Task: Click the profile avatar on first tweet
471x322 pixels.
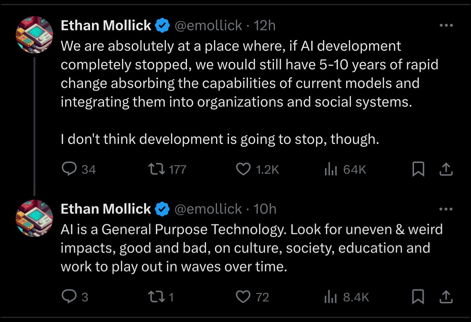Action: pyautogui.click(x=34, y=35)
